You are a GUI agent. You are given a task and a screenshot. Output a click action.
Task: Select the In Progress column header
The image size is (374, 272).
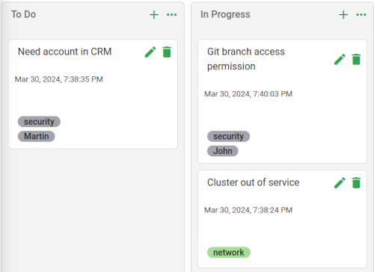click(225, 14)
